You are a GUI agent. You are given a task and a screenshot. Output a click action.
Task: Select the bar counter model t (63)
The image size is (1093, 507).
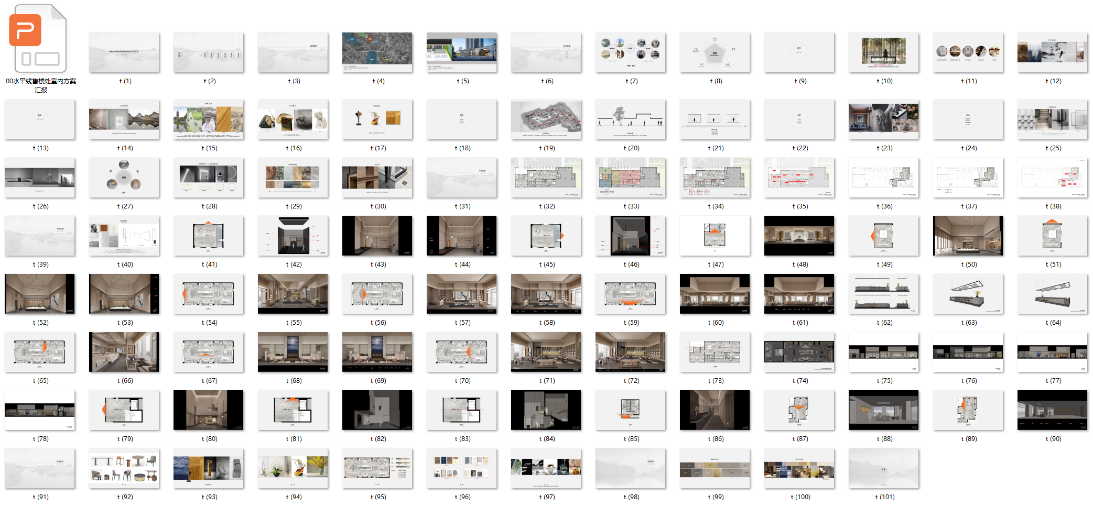click(968, 294)
